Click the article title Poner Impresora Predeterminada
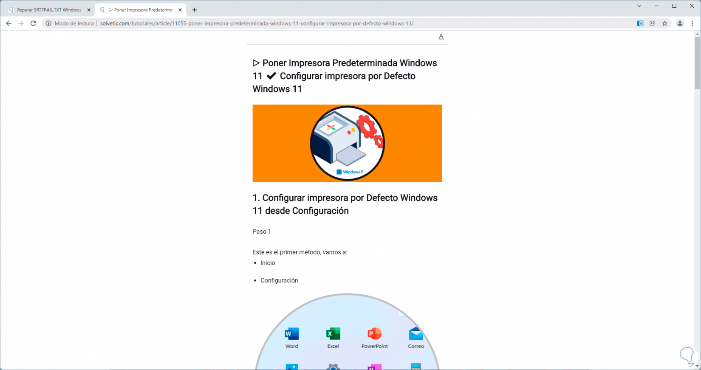 click(345, 76)
